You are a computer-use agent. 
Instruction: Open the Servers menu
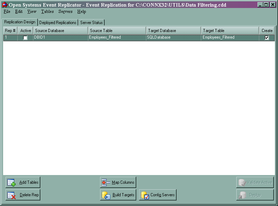(65, 11)
